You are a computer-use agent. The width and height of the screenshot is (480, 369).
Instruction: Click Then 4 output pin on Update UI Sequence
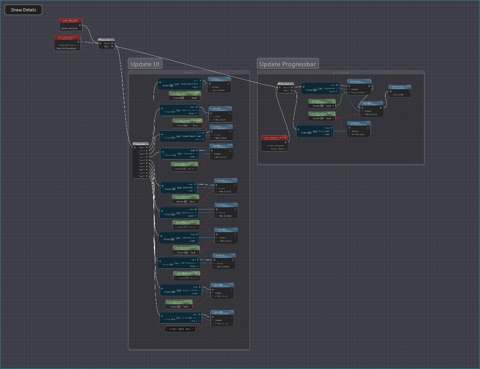[x=147, y=160]
